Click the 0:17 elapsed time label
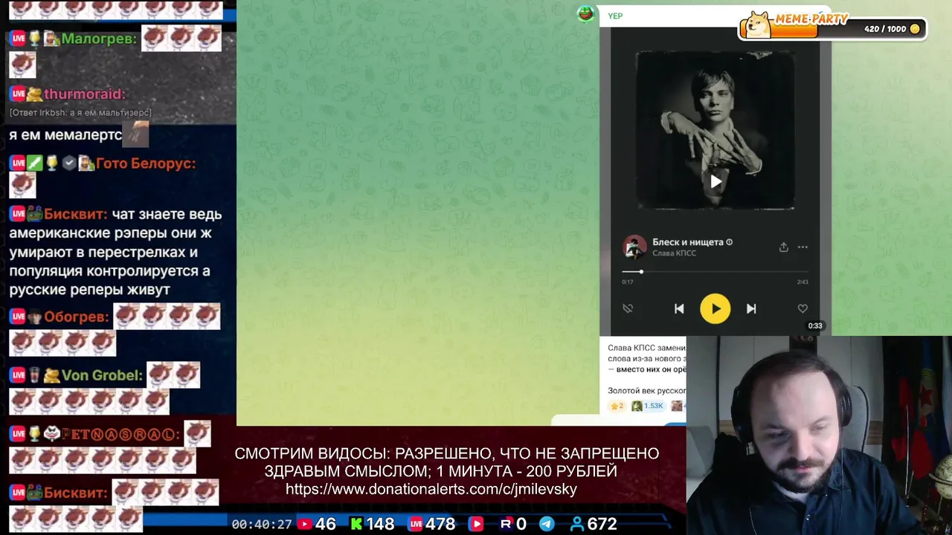952x535 pixels. click(x=628, y=282)
